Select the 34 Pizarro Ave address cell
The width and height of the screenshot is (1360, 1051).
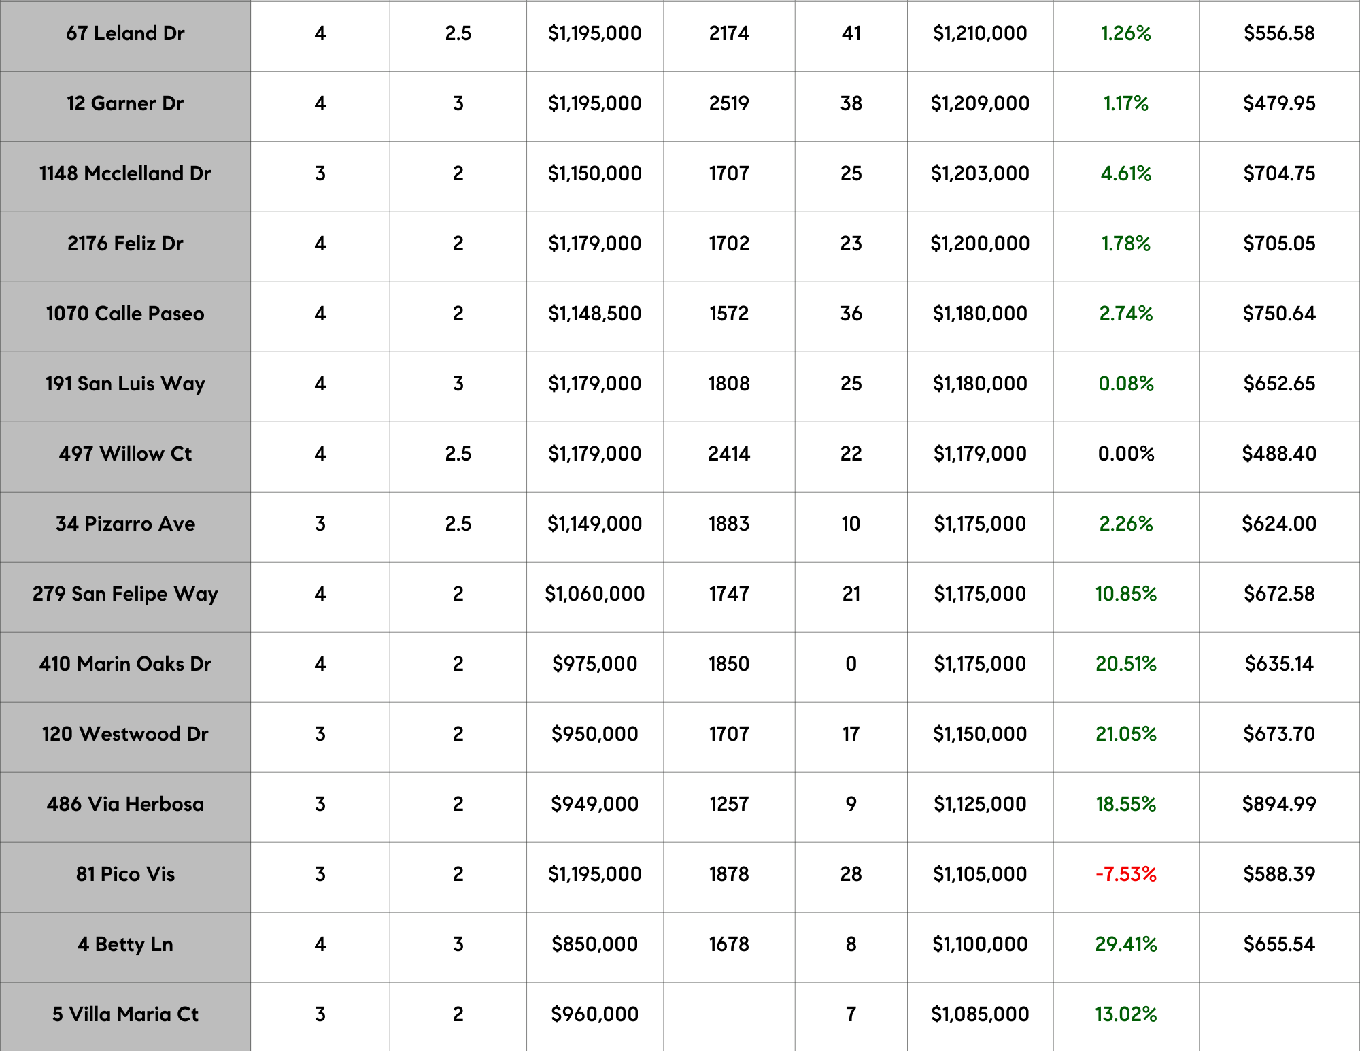[125, 524]
